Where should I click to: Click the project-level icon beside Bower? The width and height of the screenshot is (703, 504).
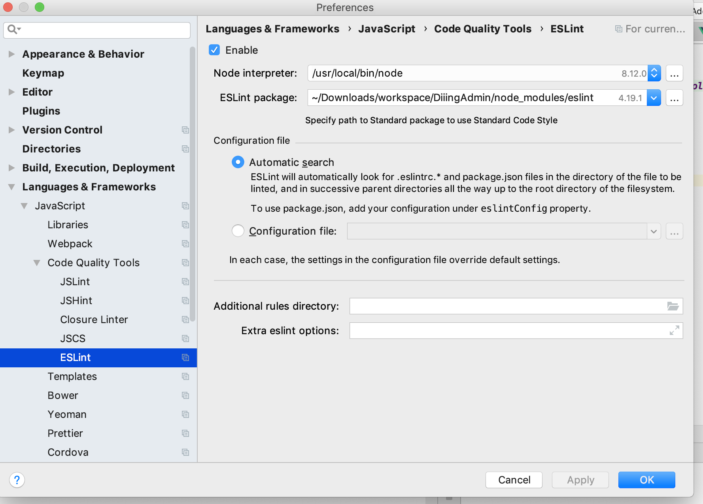(x=185, y=395)
